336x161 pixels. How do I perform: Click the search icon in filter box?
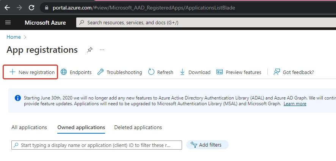tap(16, 145)
